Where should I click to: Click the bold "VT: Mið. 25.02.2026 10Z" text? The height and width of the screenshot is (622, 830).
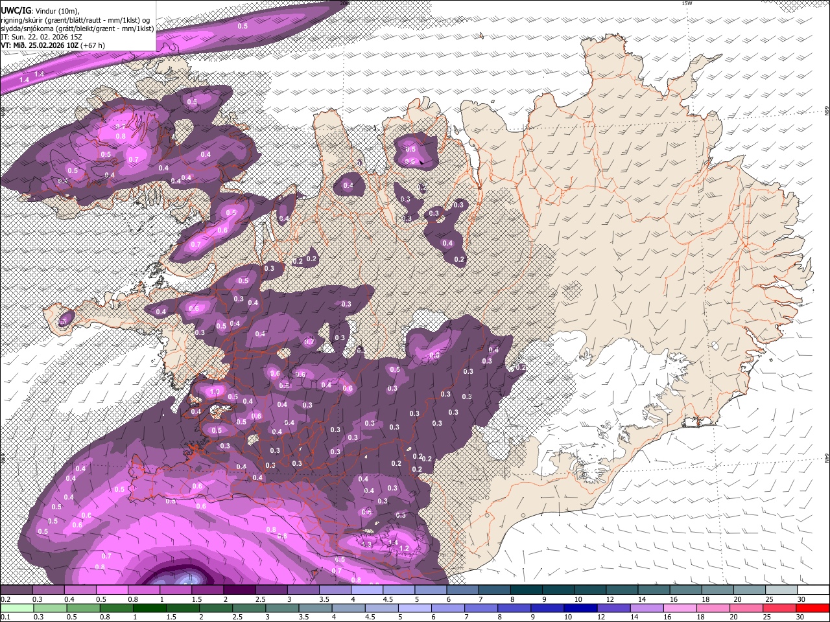tap(39, 45)
